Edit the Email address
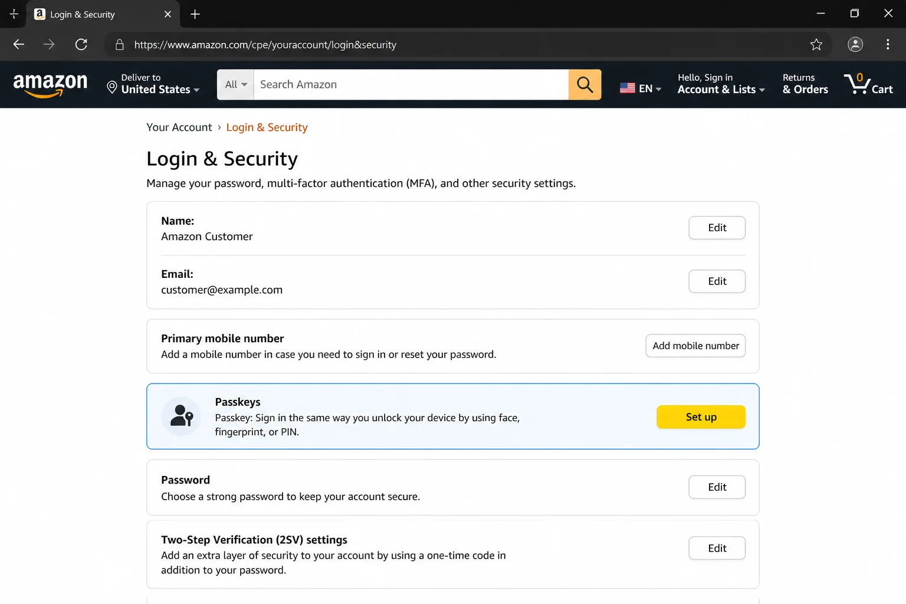 [x=717, y=281]
